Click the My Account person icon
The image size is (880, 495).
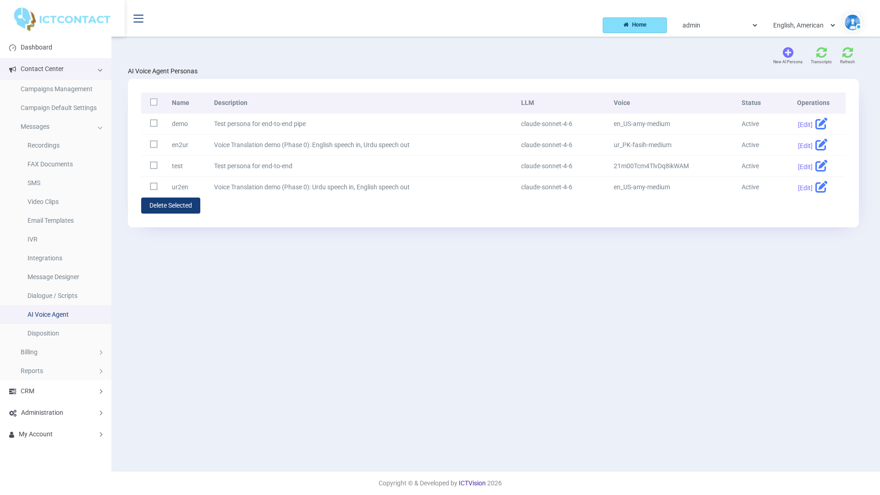pos(11,434)
